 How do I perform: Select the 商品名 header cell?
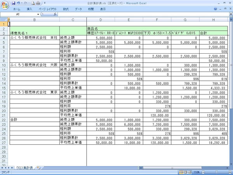tap(157, 28)
